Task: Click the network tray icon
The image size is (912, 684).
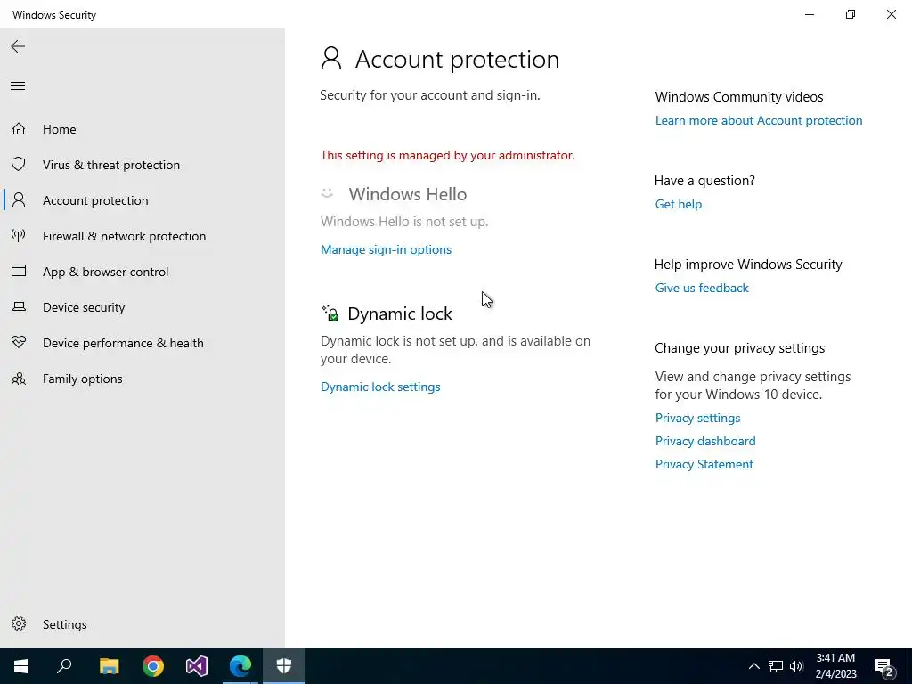Action: click(776, 666)
